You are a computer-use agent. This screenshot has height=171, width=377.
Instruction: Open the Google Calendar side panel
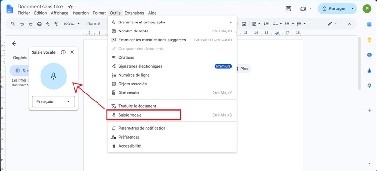[x=369, y=24]
